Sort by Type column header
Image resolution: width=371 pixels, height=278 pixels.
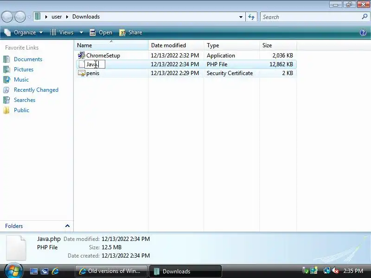coord(231,45)
